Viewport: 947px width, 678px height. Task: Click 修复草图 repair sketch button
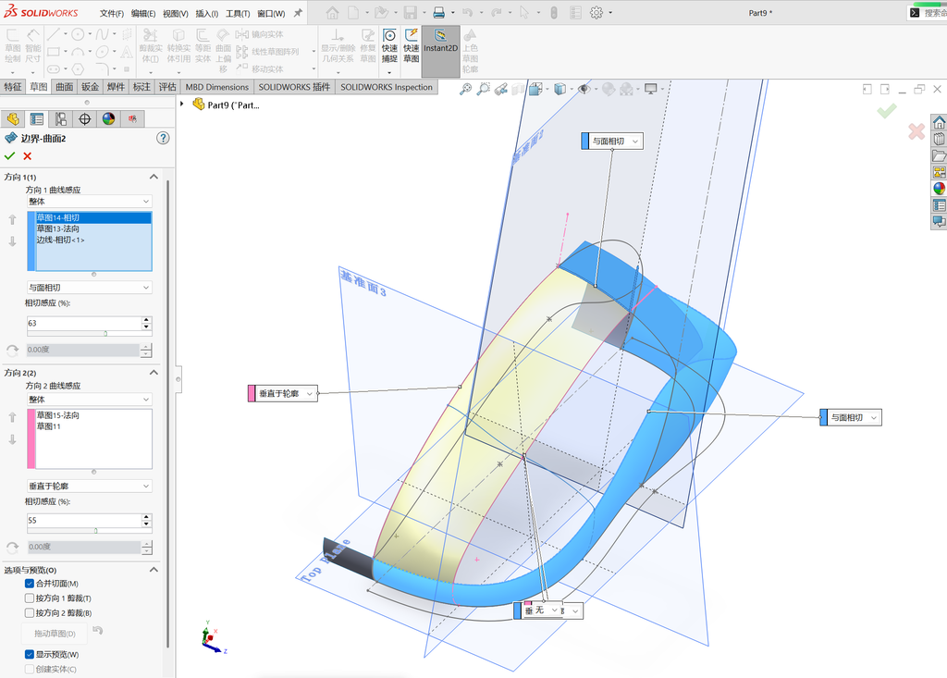[x=368, y=45]
